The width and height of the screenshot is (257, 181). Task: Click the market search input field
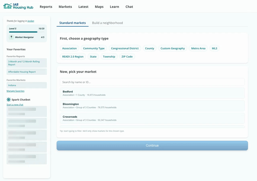pyautogui.click(x=152, y=82)
